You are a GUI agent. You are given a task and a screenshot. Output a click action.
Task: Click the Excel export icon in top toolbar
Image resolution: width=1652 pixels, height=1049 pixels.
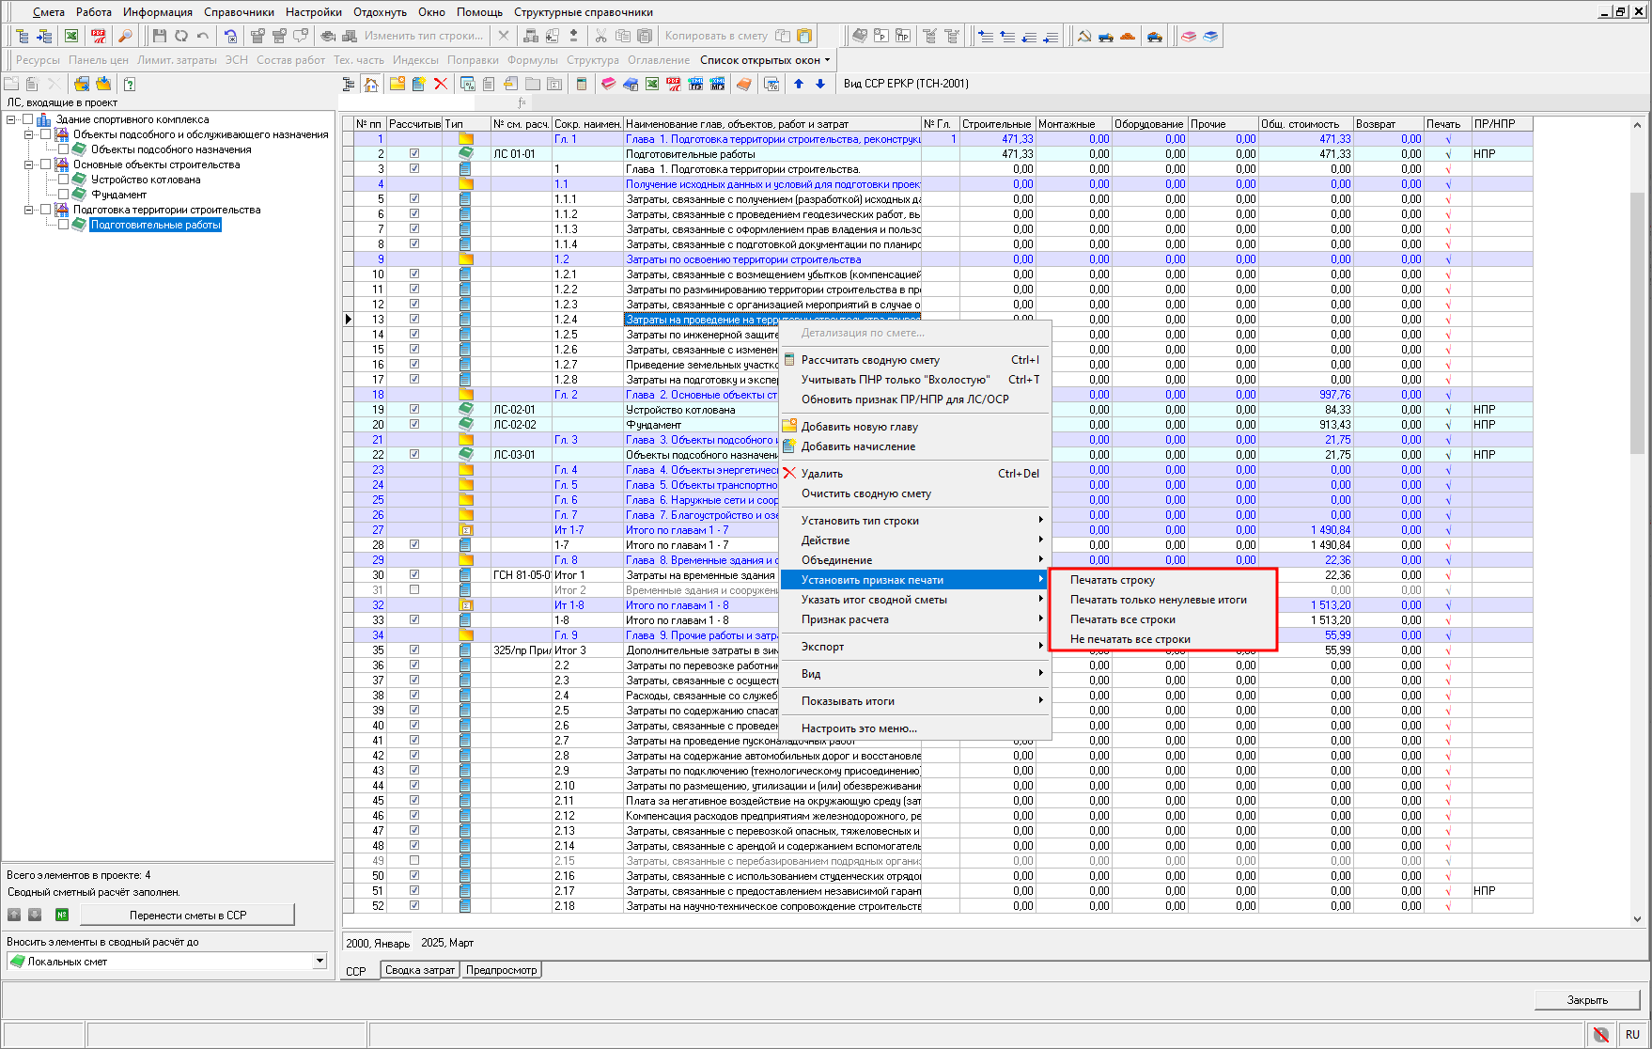(x=71, y=36)
